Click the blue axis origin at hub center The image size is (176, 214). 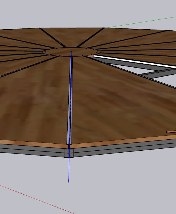pos(71,52)
